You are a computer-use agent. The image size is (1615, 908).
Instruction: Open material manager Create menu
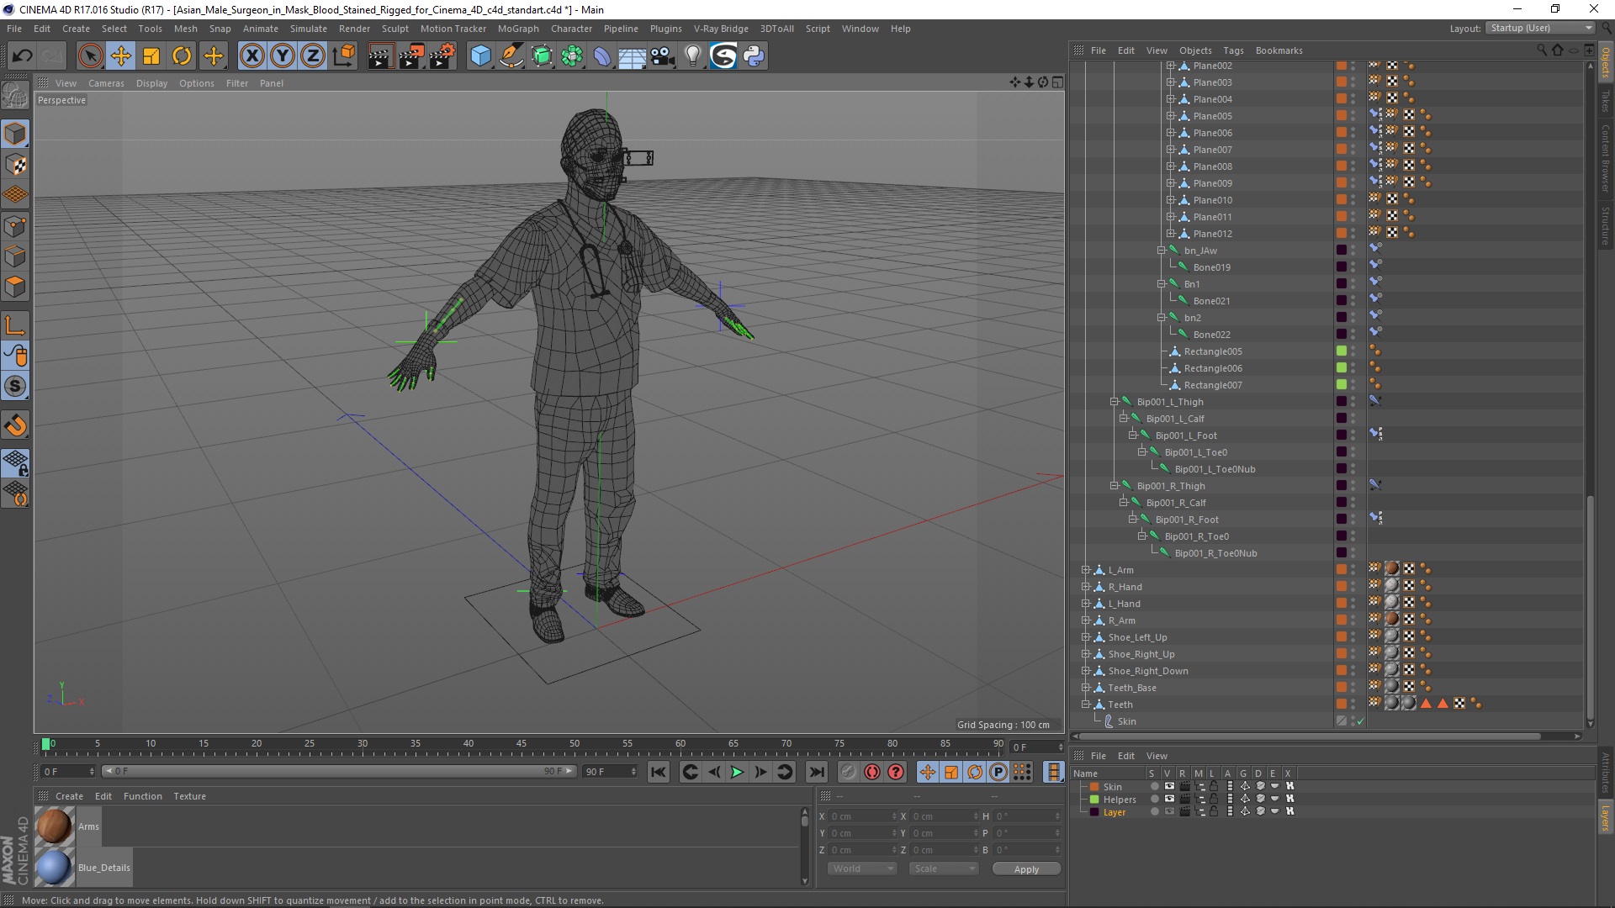point(69,796)
